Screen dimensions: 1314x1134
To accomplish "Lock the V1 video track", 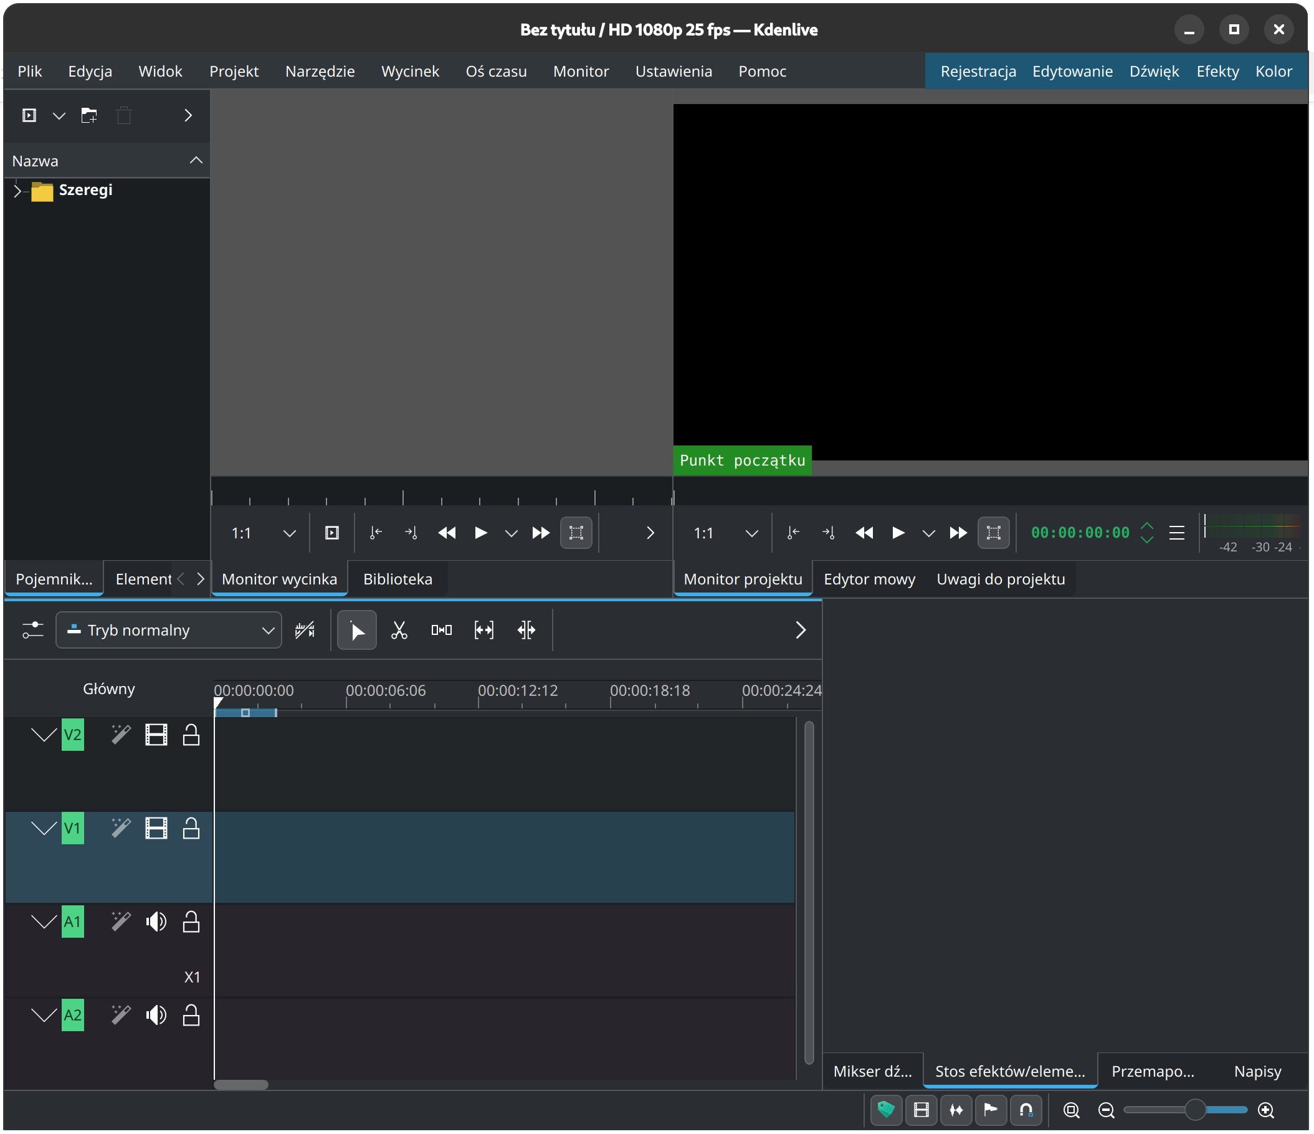I will pyautogui.click(x=191, y=828).
